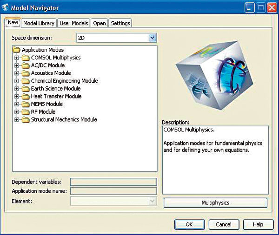Screen dimensions: 279x235
Task: Click the Chemical Engineering Module folder icon
Action: click(x=26, y=81)
